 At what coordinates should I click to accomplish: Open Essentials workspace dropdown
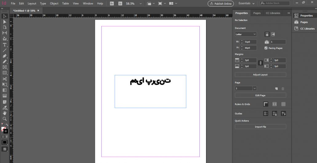click(247, 3)
